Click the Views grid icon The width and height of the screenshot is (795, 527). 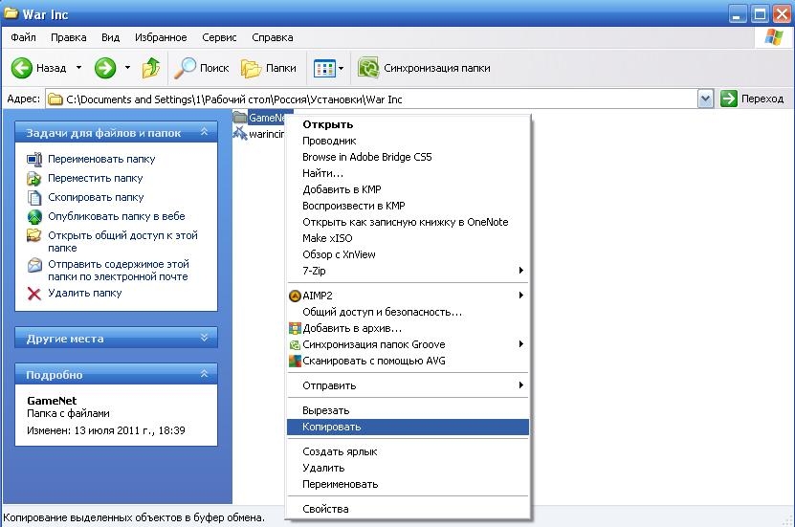324,69
